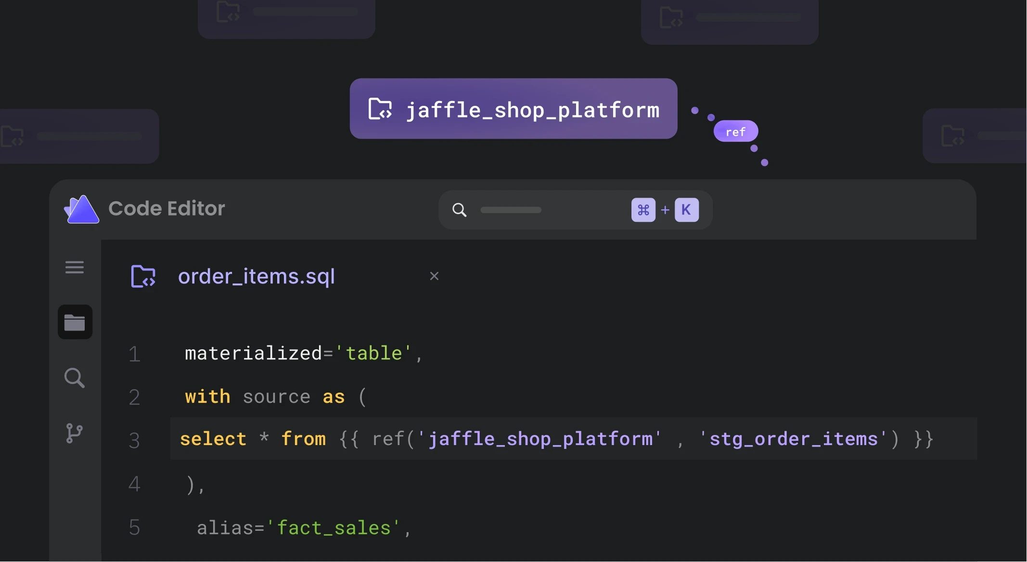Image resolution: width=1027 pixels, height=562 pixels.
Task: Click 'jaffle_shop_platform' string on line 3
Action: [540, 439]
